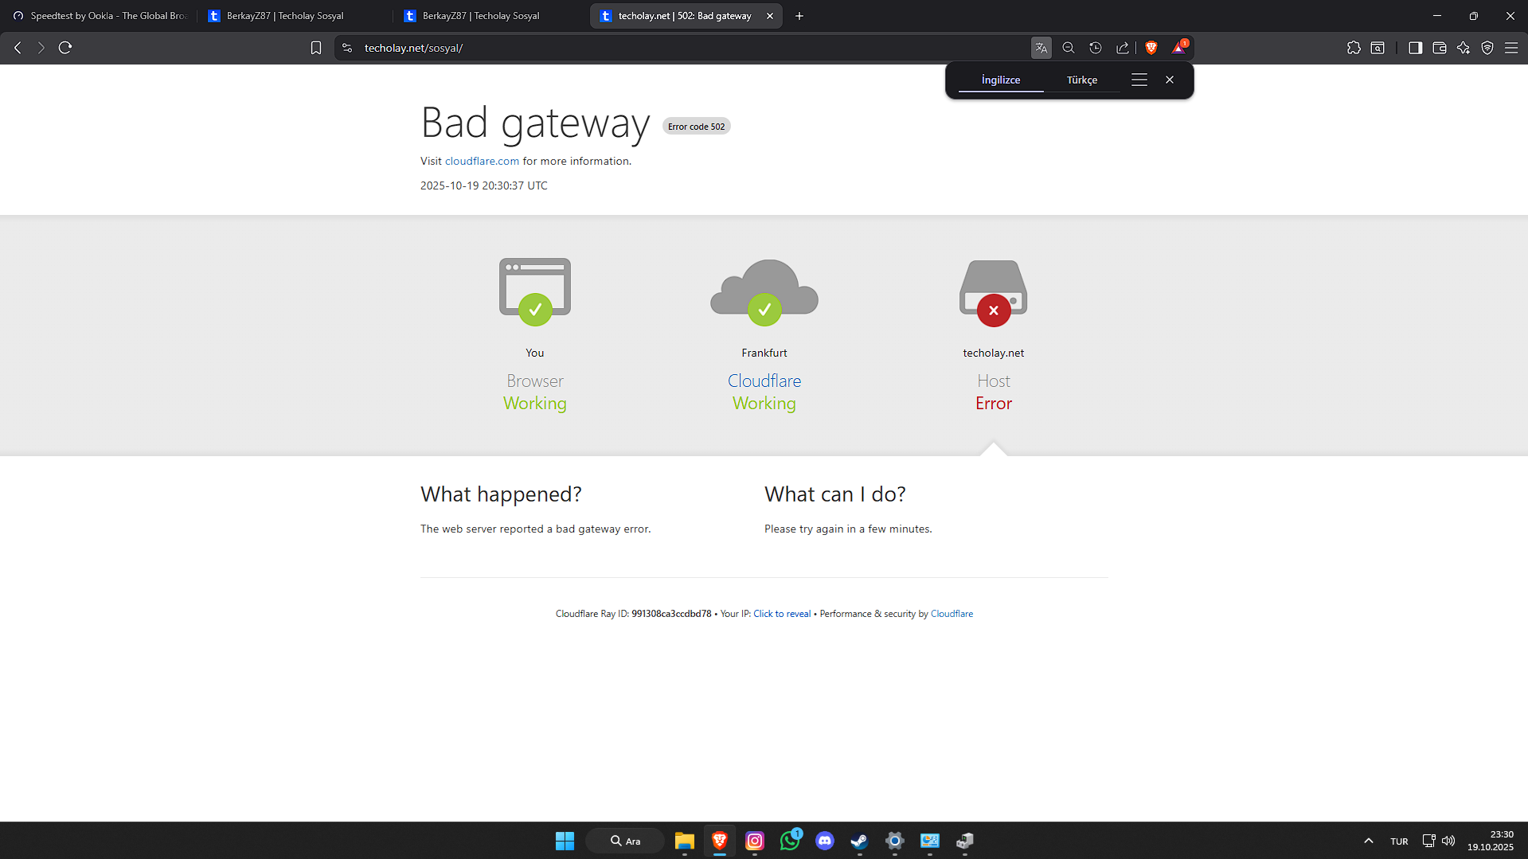
Task: Open Instagram from the taskbar
Action: tap(755, 841)
